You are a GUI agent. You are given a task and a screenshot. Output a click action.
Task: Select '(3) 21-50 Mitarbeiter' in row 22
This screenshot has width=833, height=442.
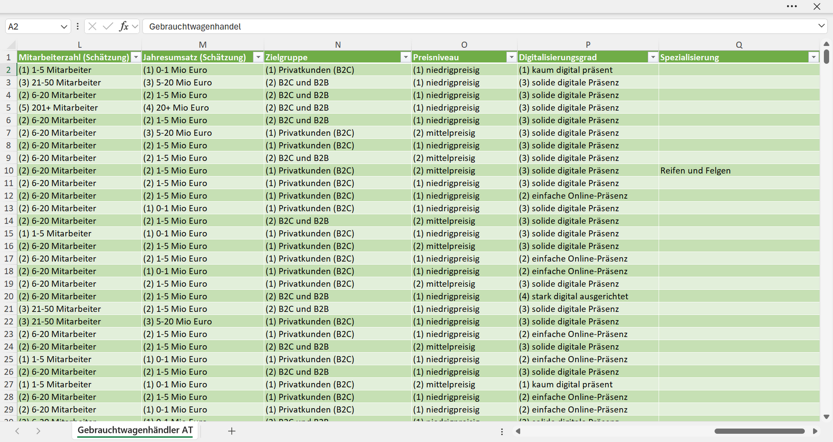[80, 321]
